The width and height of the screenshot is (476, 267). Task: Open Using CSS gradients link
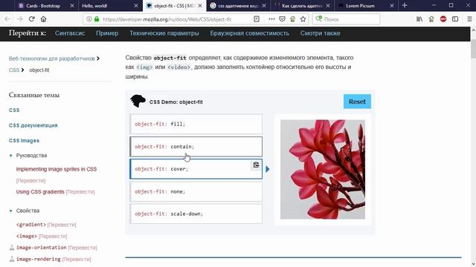click(40, 192)
